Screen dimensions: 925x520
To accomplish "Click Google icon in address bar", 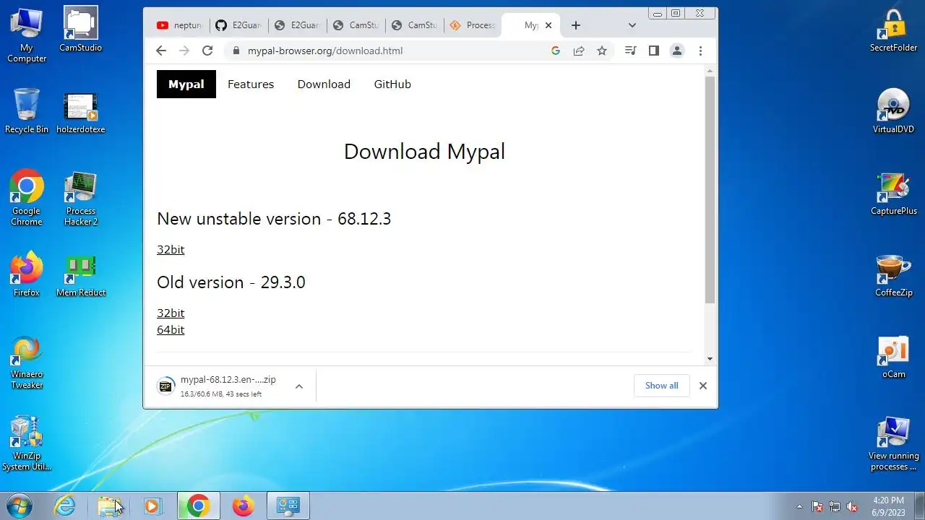I will click(555, 51).
